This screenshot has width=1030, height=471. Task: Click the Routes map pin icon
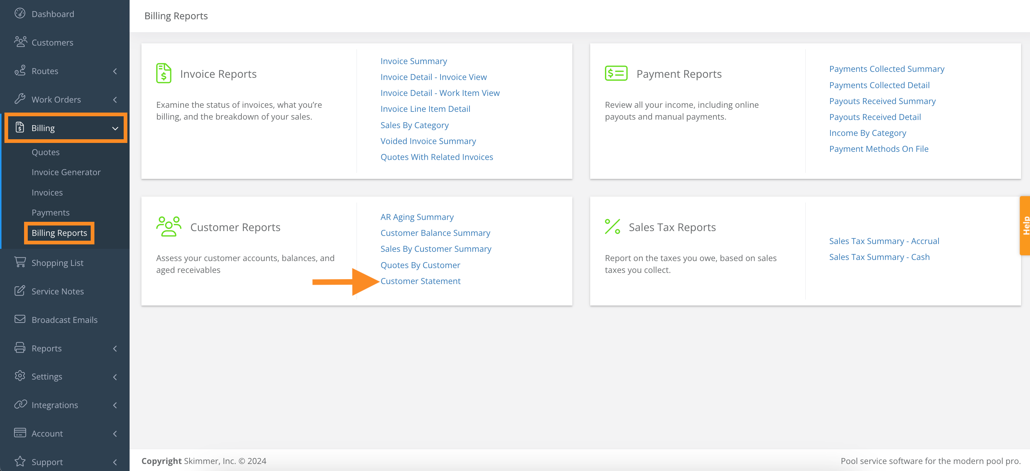coord(20,70)
